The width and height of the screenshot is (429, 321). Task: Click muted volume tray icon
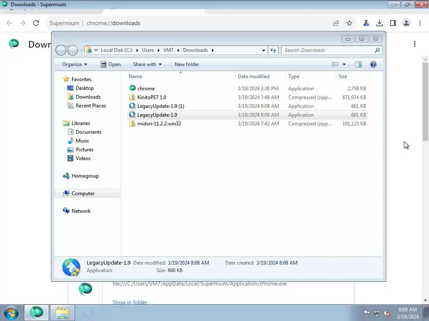pyautogui.click(x=387, y=313)
